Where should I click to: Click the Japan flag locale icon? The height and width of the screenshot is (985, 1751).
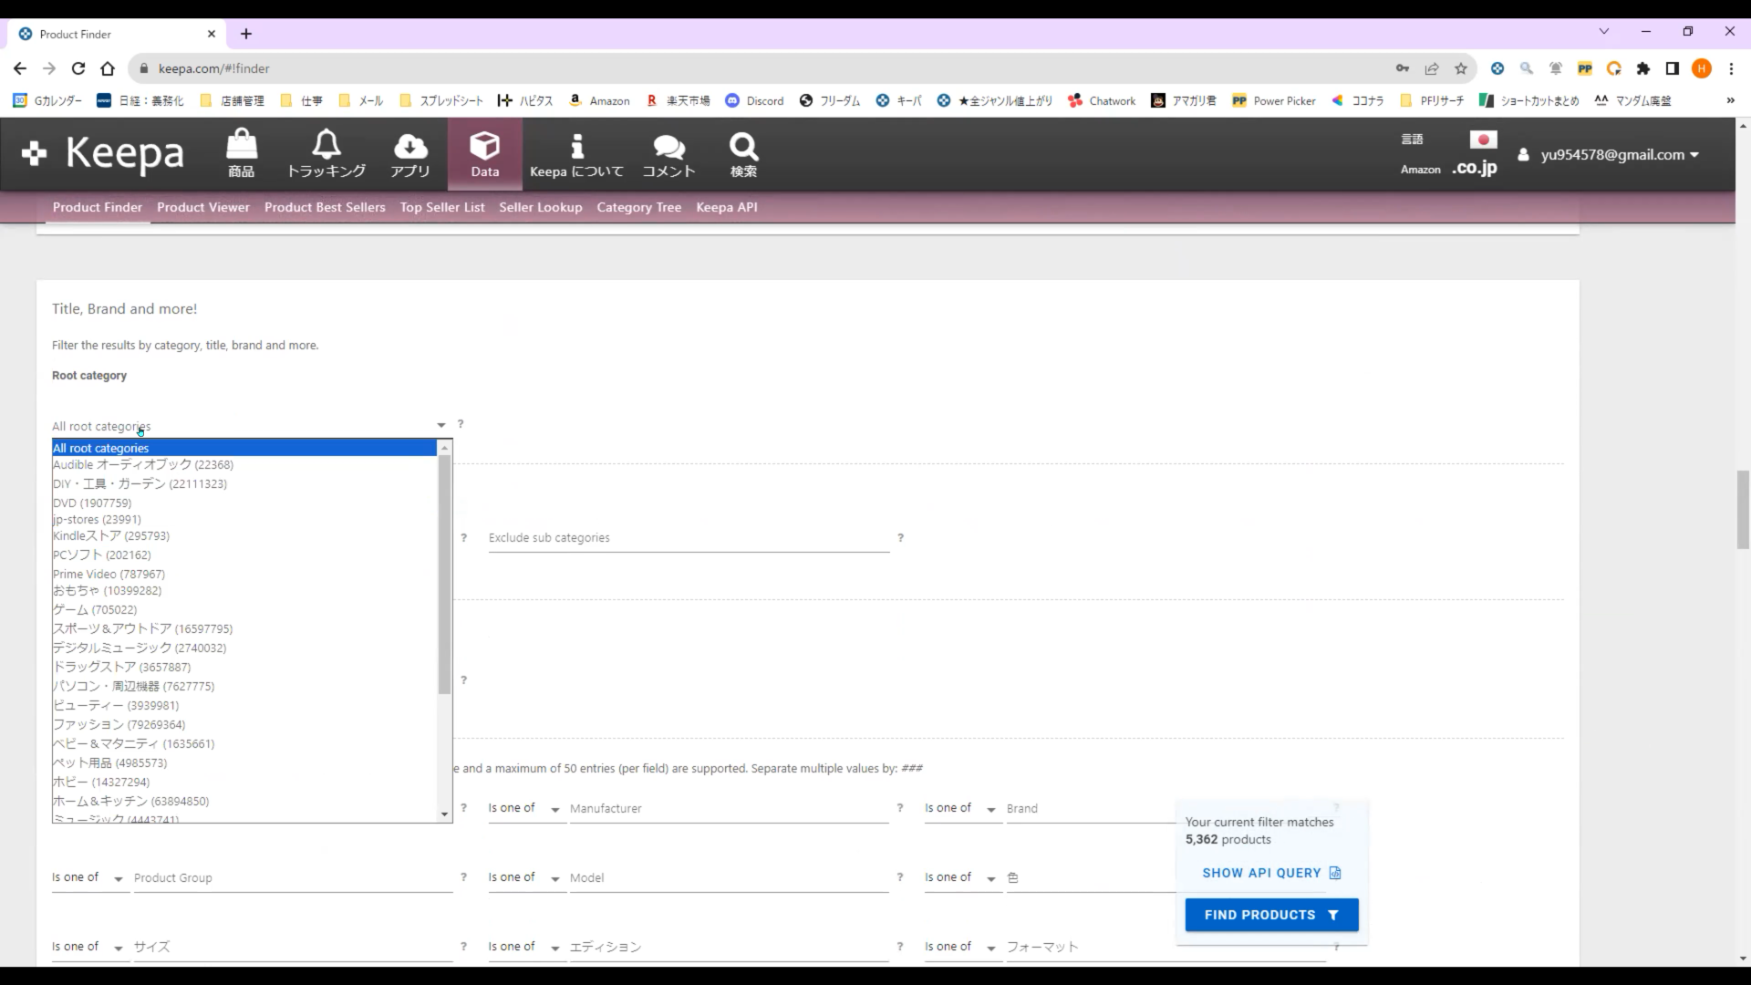[1483, 140]
